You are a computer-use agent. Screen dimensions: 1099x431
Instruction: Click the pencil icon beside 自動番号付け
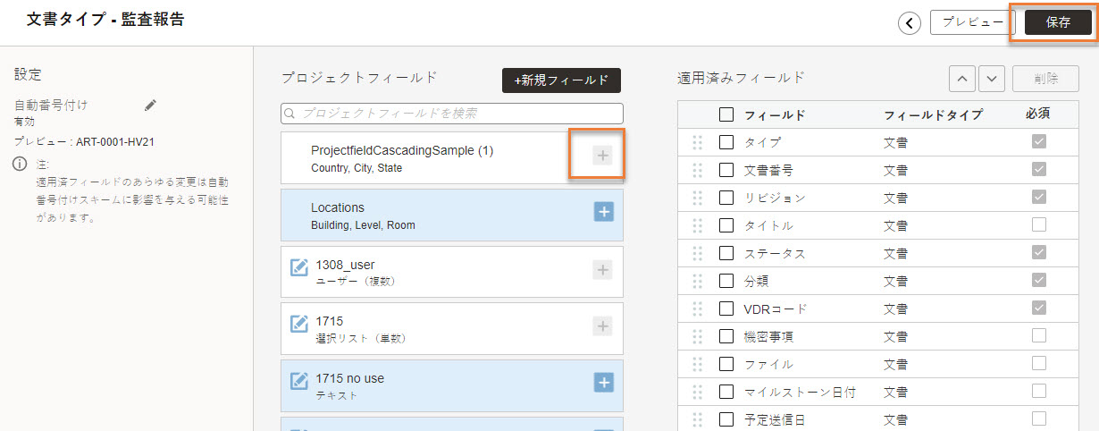151,105
